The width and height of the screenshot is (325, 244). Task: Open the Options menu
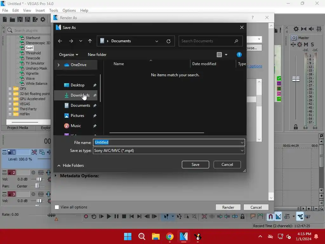[69, 10]
